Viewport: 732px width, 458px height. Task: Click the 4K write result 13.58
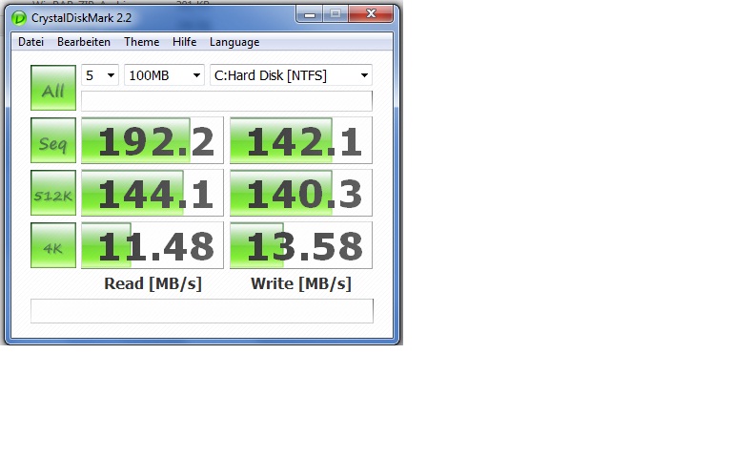pos(301,245)
